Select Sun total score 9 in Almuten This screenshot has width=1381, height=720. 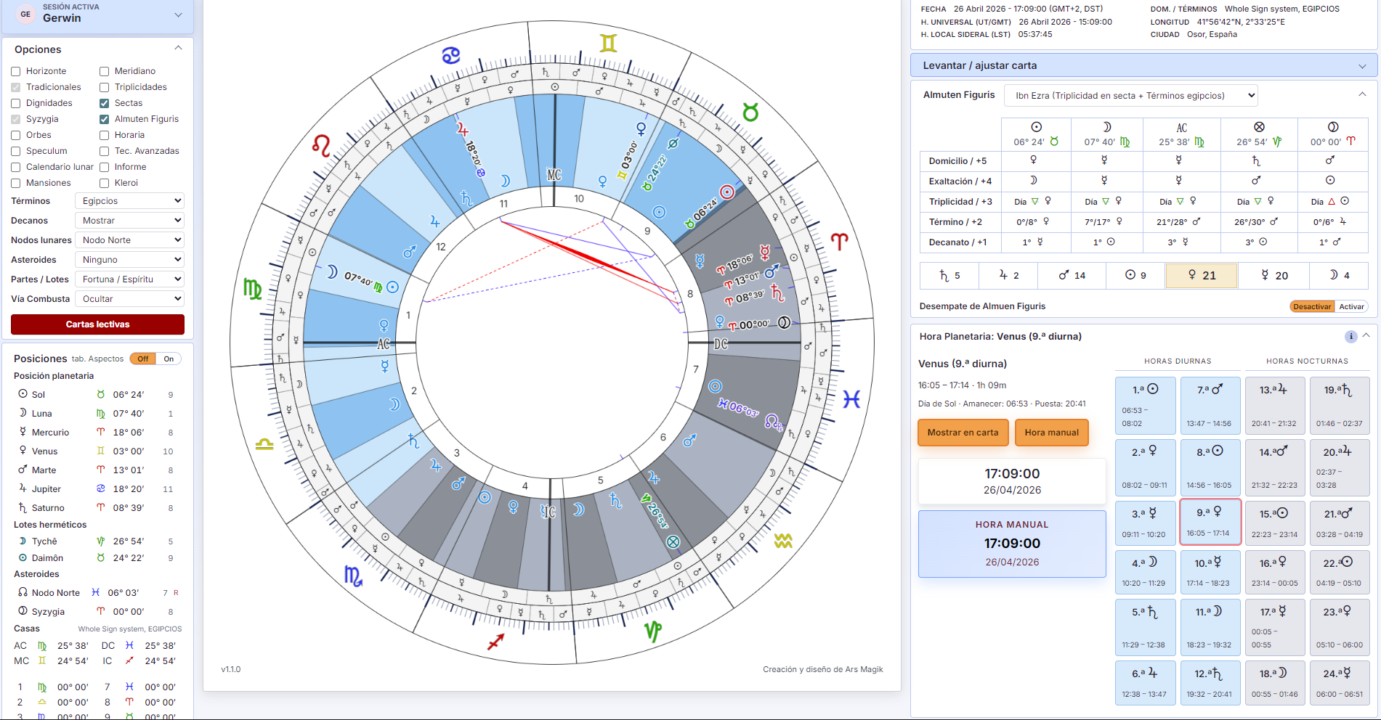click(x=1135, y=275)
